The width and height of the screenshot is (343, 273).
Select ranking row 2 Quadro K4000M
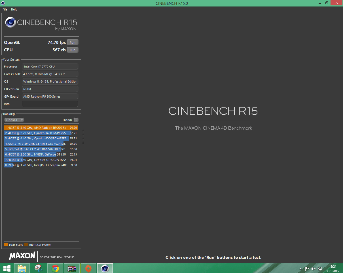tap(41, 133)
